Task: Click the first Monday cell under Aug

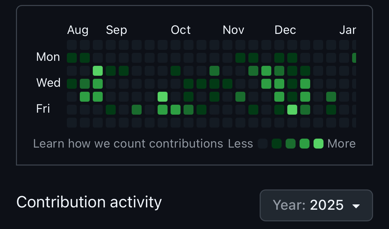Action: point(72,58)
